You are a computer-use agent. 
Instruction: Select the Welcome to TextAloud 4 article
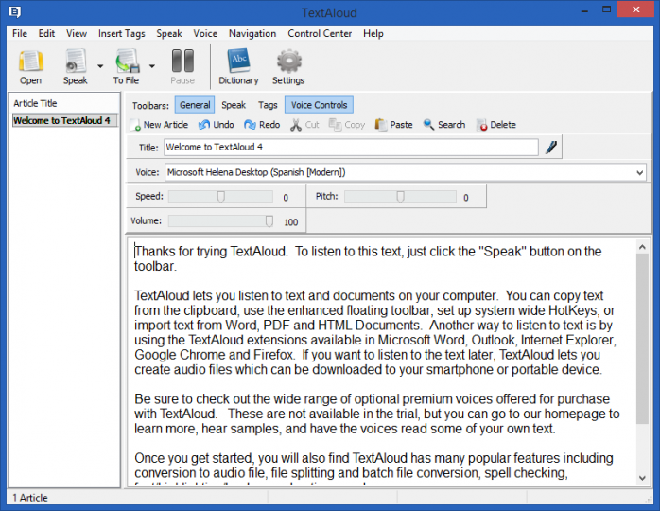tap(60, 120)
